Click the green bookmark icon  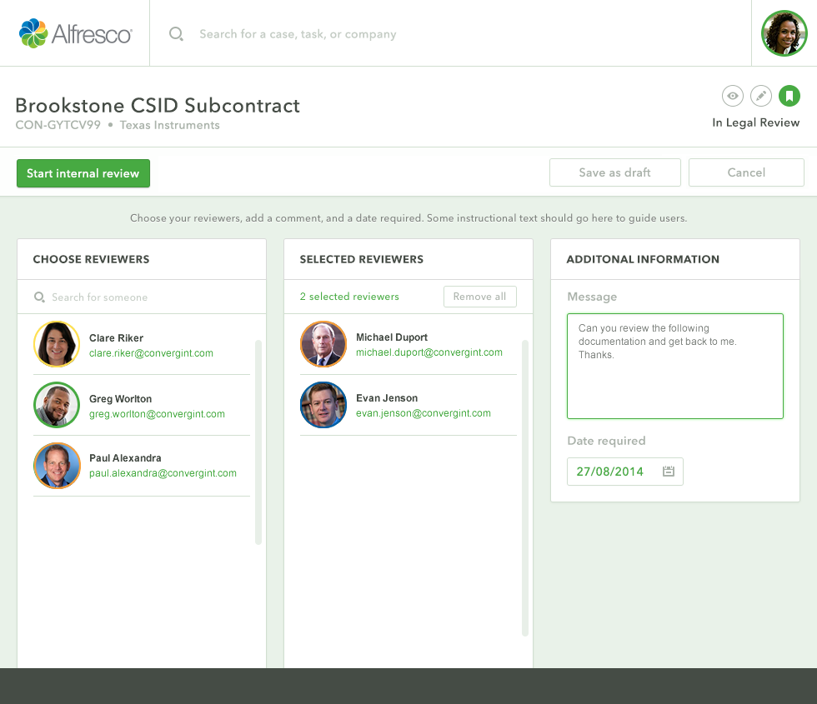(x=789, y=96)
